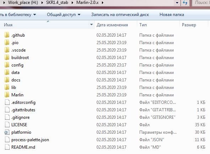The image size is (210, 154).
Task: Select the README.md file name
Action: tap(23, 147)
